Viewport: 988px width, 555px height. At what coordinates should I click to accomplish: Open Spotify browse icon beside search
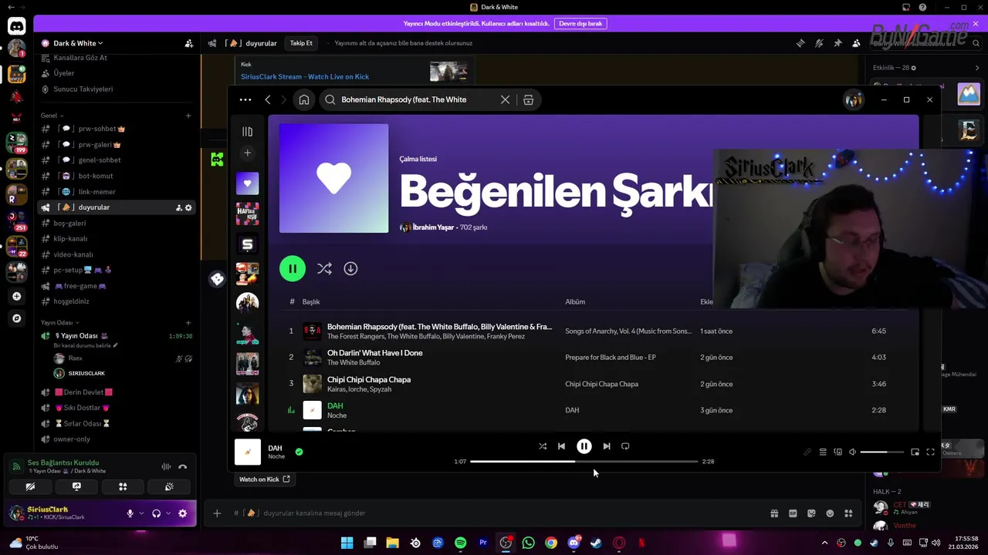pos(528,99)
